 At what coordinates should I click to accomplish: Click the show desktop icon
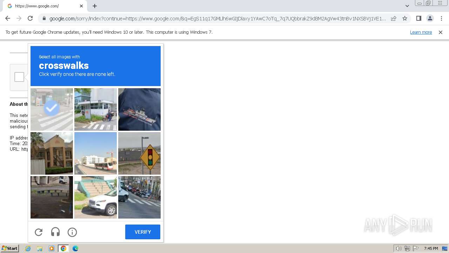(445, 248)
